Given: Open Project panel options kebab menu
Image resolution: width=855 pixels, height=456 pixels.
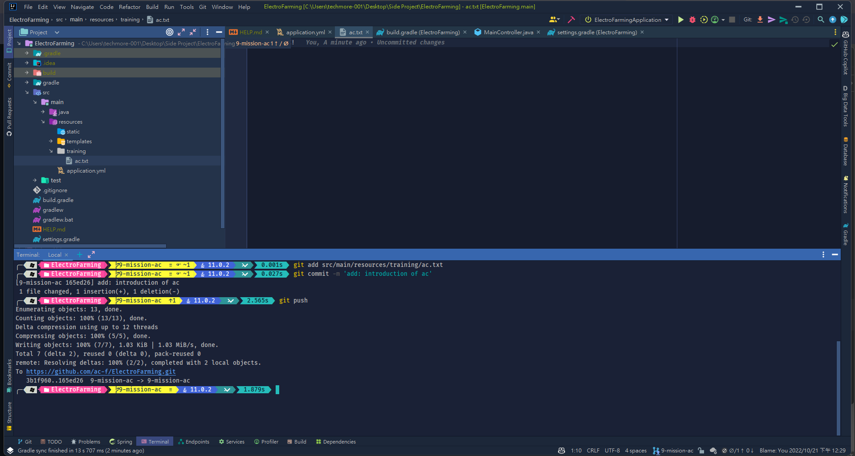Looking at the screenshot, I should point(207,32).
